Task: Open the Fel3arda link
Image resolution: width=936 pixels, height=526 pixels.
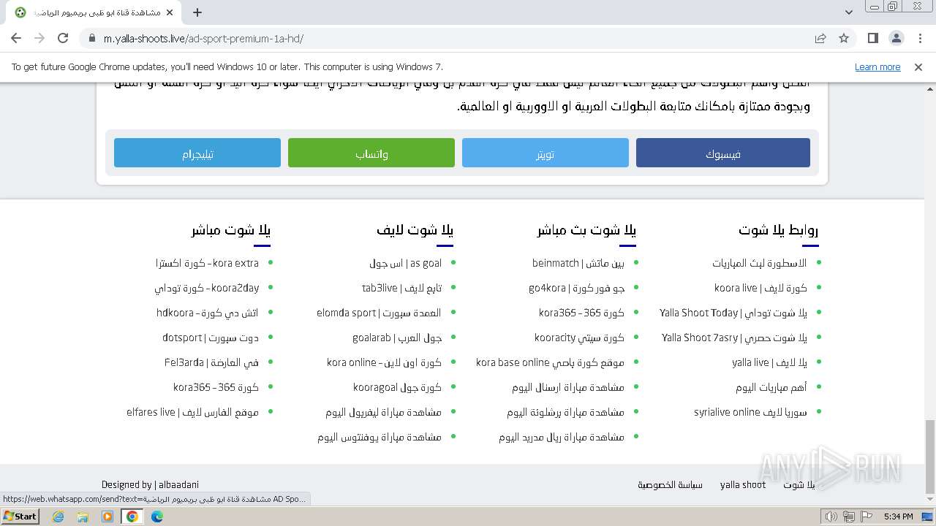Action: pyautogui.click(x=211, y=362)
